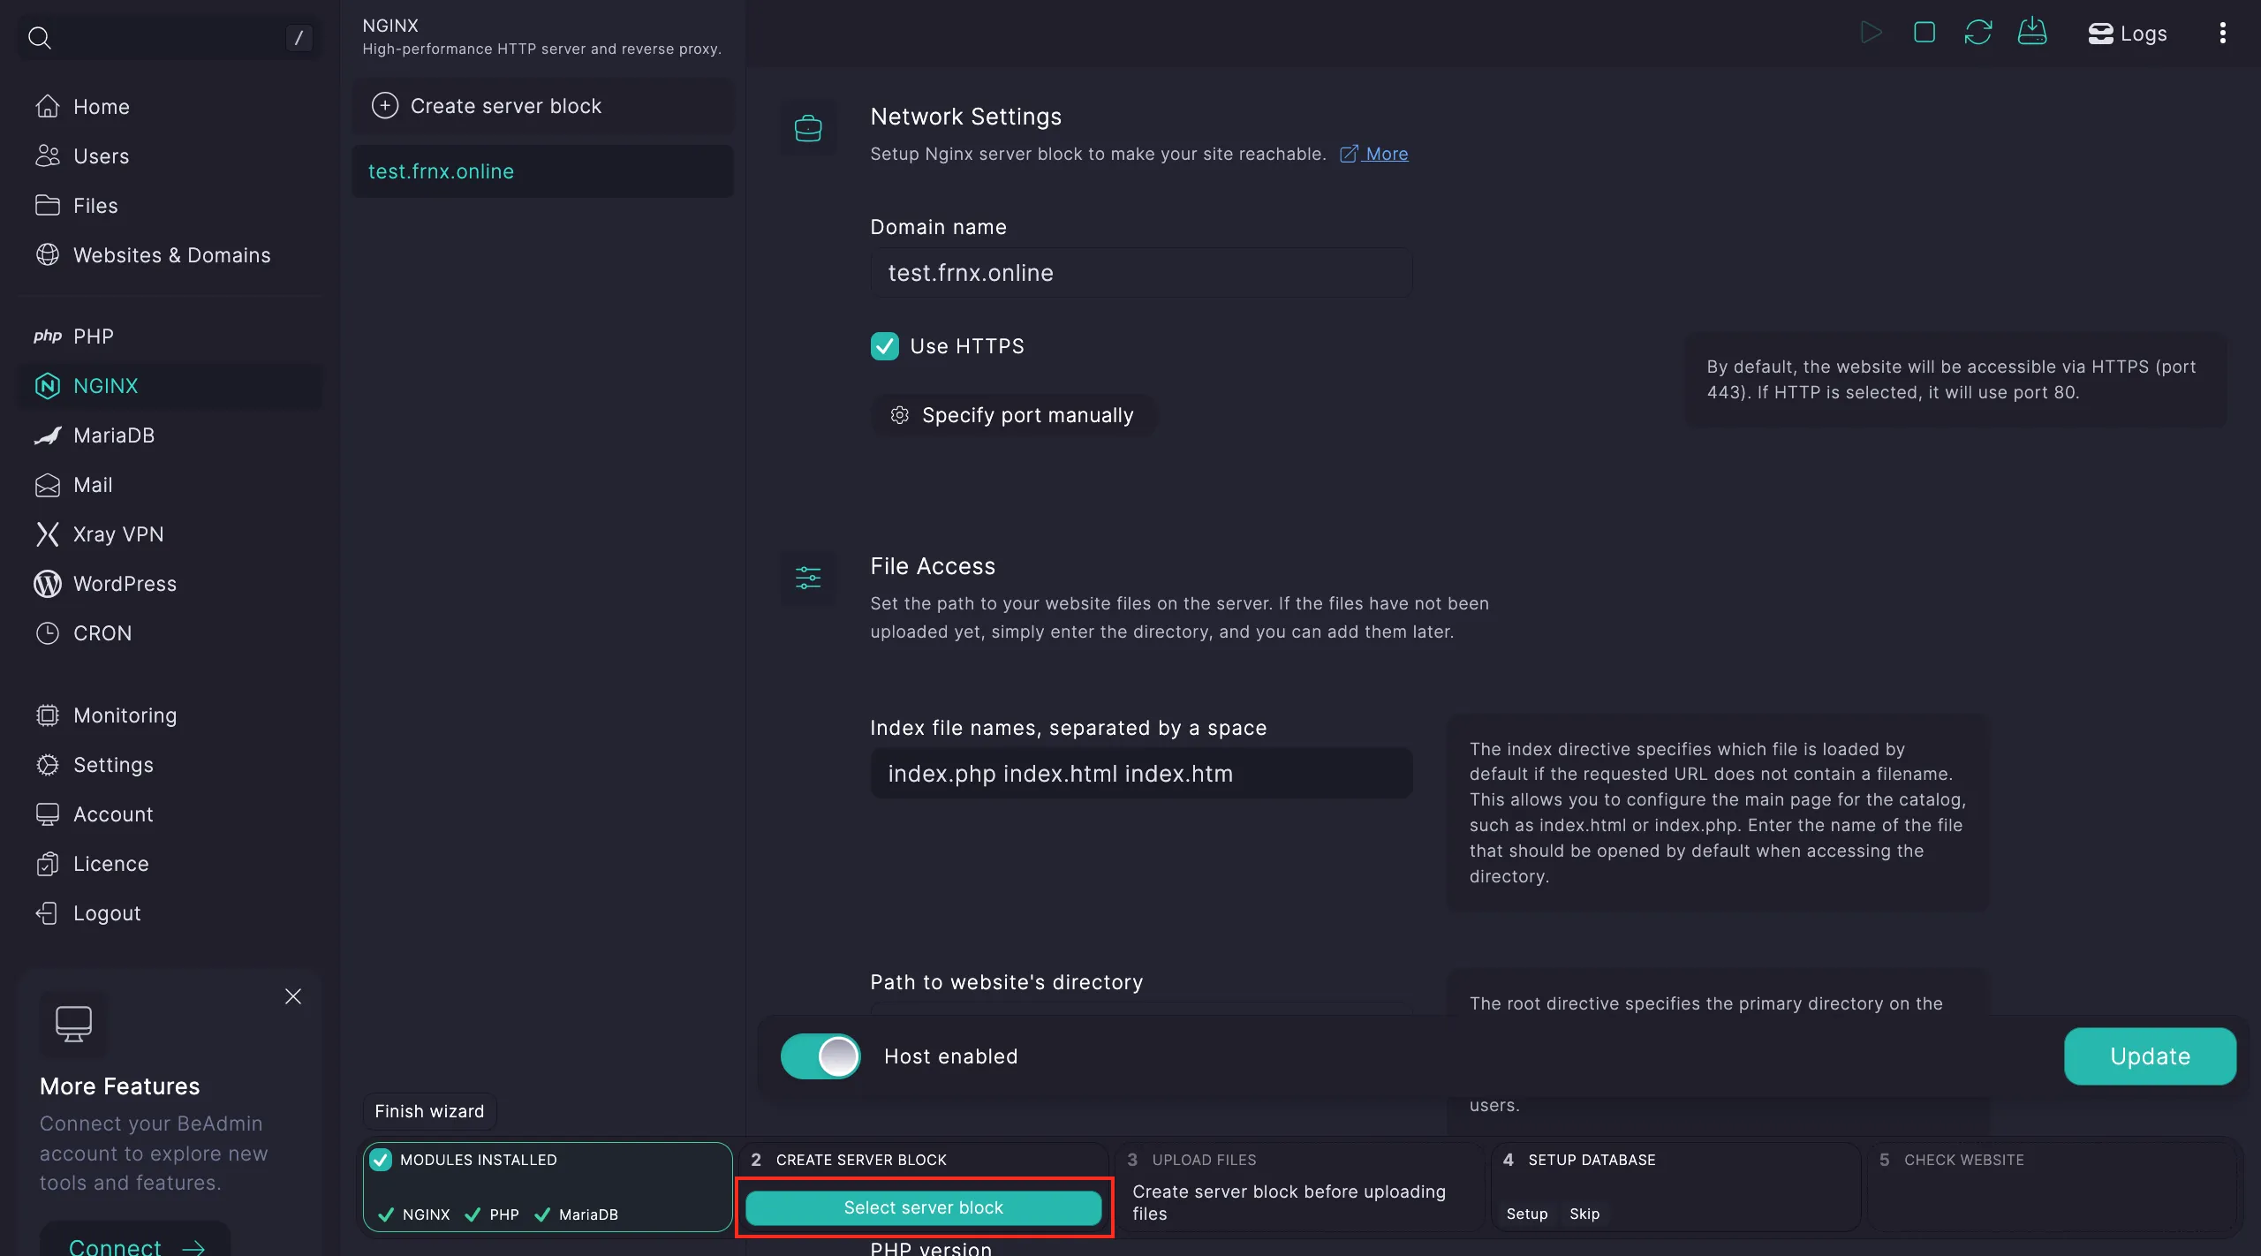Click Select server block in wizard
This screenshot has height=1256, width=2261.
923,1207
